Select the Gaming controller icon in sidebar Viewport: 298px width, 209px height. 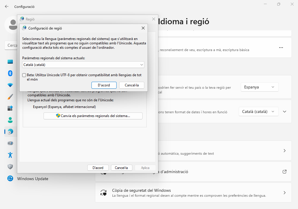click(x=10, y=143)
